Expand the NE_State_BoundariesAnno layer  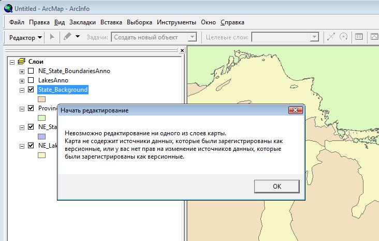[x=22, y=72]
